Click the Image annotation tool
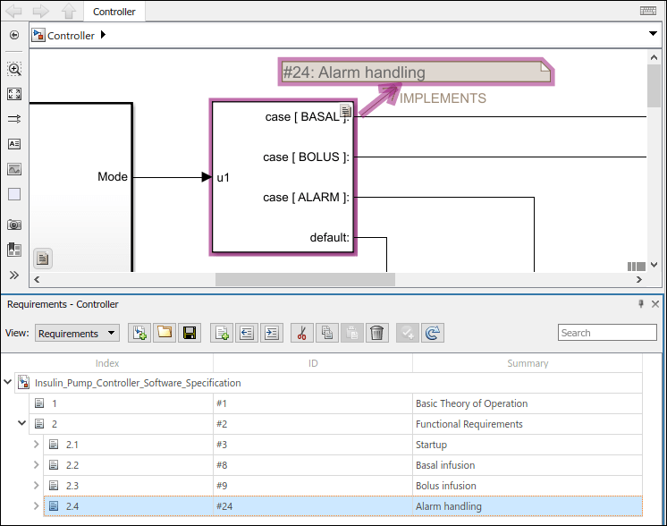The height and width of the screenshot is (526, 667). pos(14,169)
